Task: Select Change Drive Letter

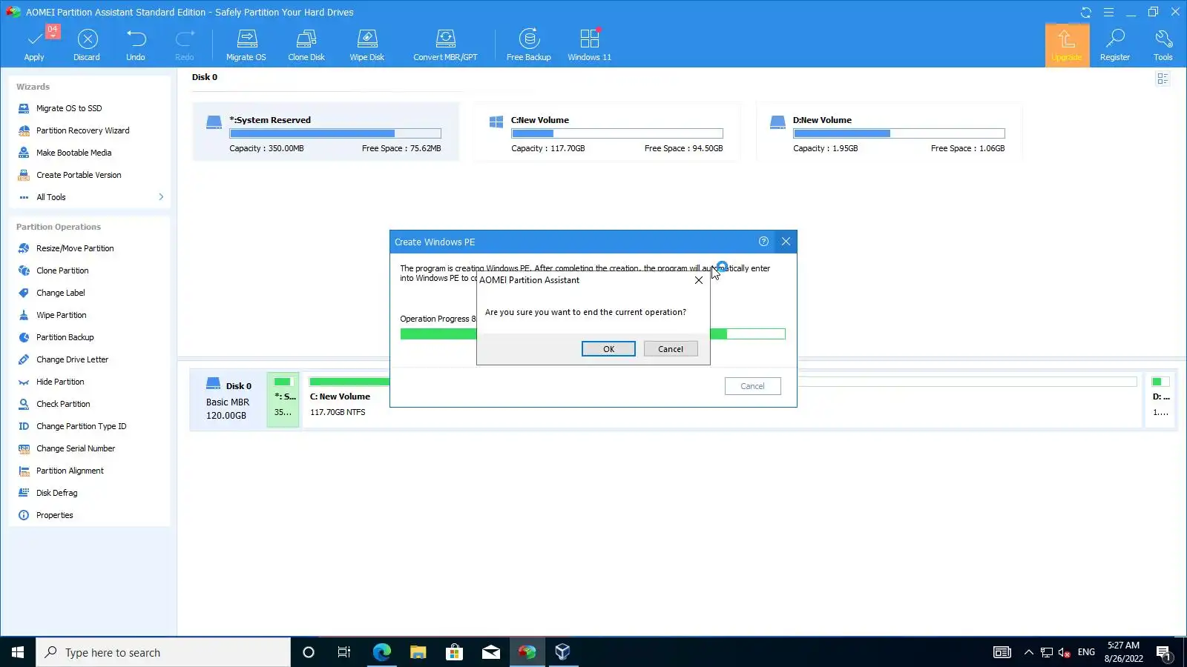Action: [x=72, y=359]
